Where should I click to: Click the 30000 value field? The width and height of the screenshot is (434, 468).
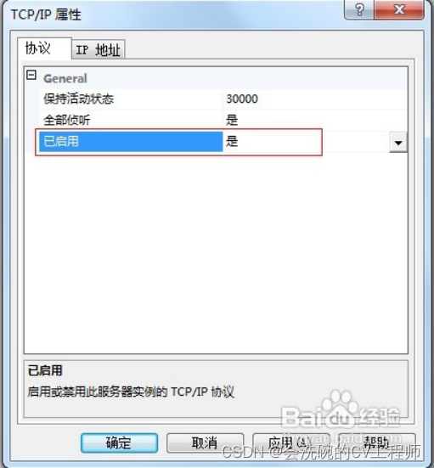point(315,99)
